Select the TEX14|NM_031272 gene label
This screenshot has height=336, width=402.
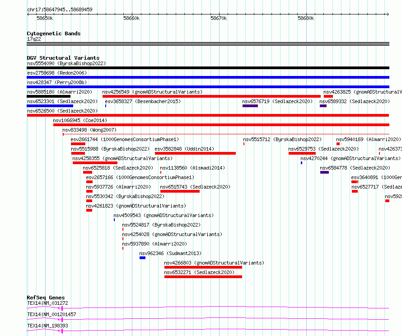(48, 303)
